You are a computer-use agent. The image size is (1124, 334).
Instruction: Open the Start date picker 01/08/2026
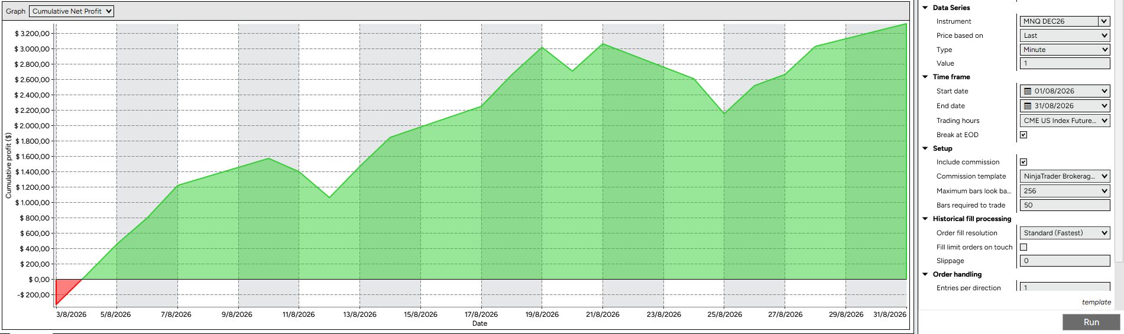[1065, 91]
